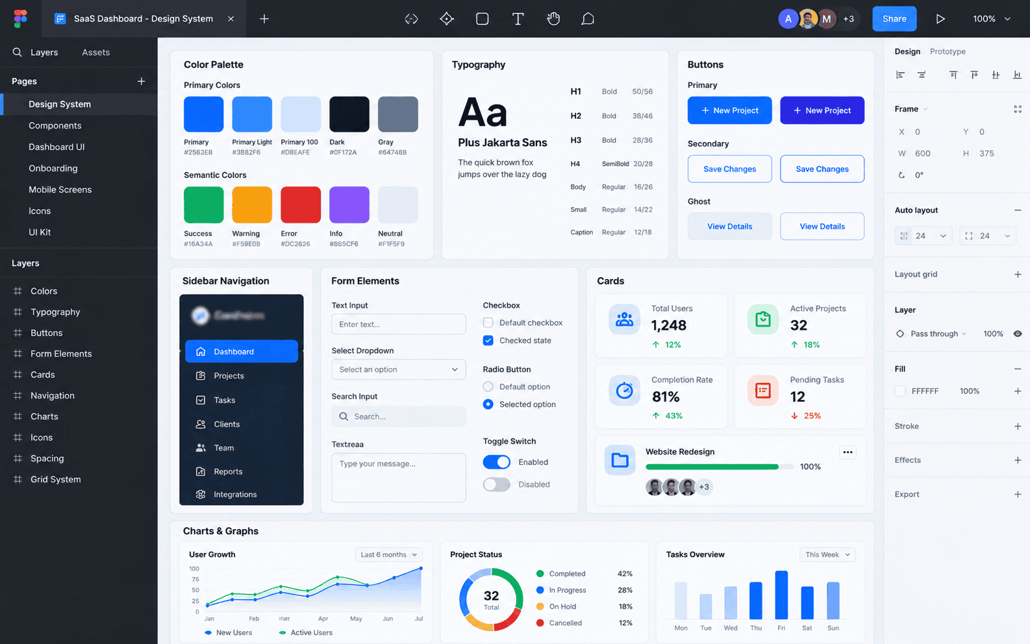1030x644 pixels.
Task: Turn off the Enabled toggle switch
Action: tap(497, 462)
